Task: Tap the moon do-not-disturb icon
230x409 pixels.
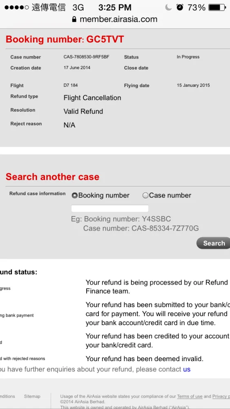Action: [169, 7]
